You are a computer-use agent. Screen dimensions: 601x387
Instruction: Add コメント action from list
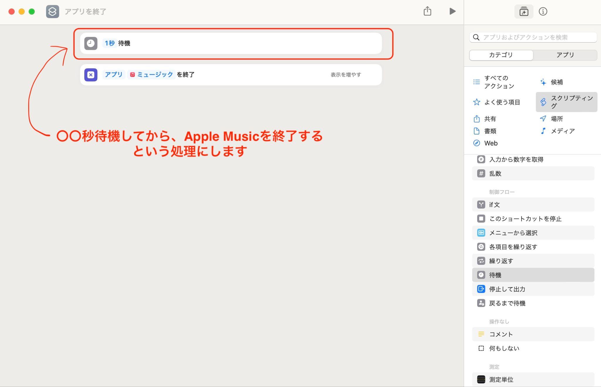click(533, 334)
